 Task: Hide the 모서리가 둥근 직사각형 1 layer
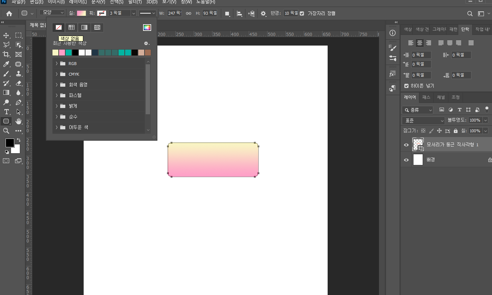(x=406, y=145)
